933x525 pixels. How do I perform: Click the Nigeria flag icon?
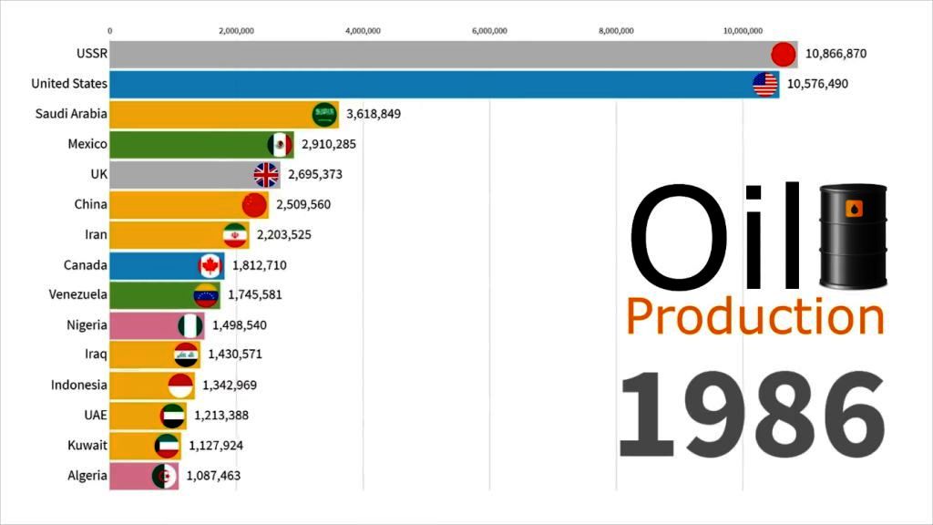190,325
